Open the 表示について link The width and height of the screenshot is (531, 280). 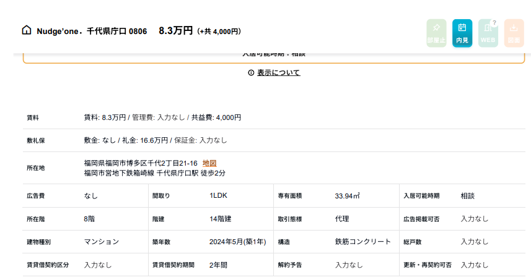[x=278, y=73]
